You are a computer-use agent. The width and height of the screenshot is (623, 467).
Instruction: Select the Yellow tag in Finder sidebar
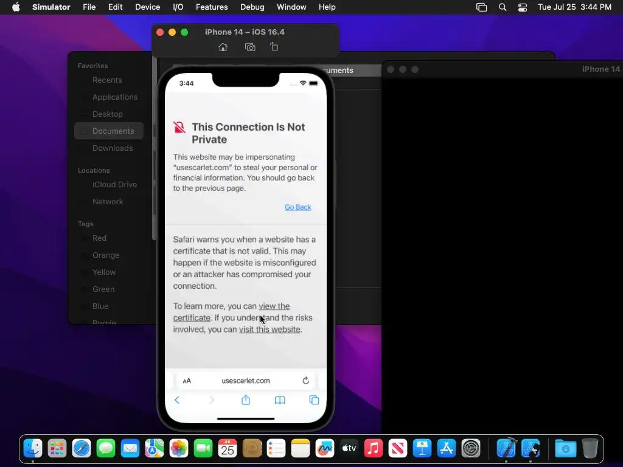click(x=103, y=272)
